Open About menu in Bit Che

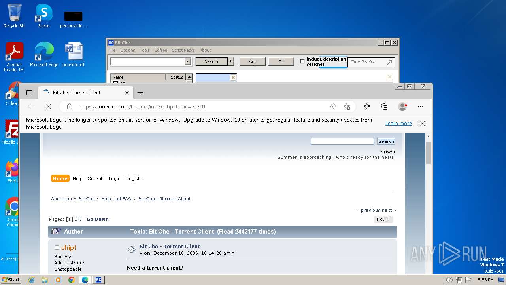(x=205, y=50)
